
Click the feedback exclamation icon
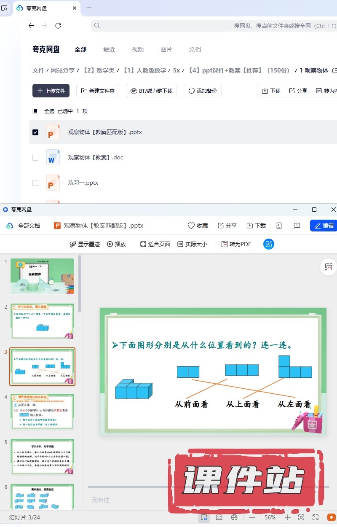(x=297, y=226)
